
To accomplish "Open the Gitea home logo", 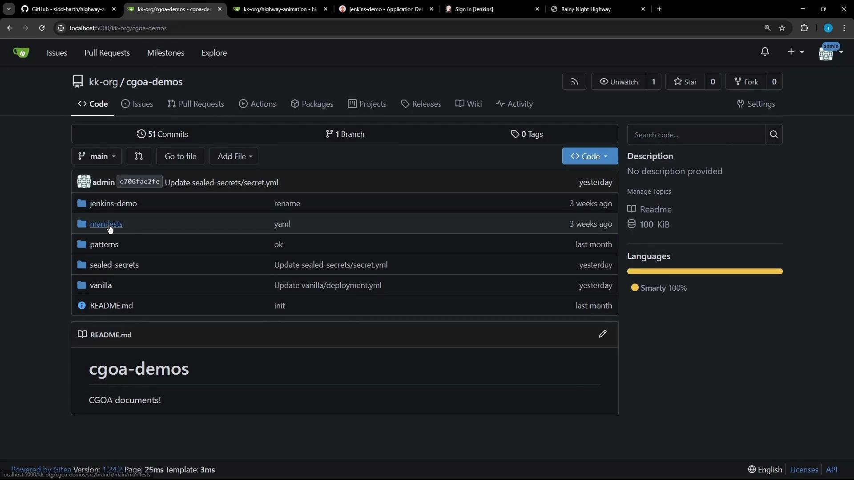I will pyautogui.click(x=21, y=52).
